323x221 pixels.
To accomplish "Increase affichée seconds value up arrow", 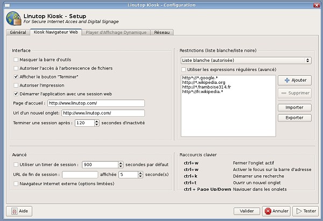I will pyautogui.click(x=141, y=173).
